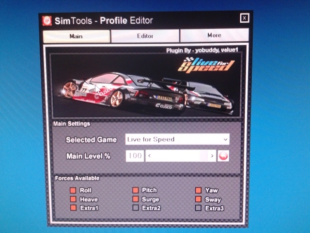The height and width of the screenshot is (233, 310).
Task: Click the Main Level slider track
Action: coord(181,156)
